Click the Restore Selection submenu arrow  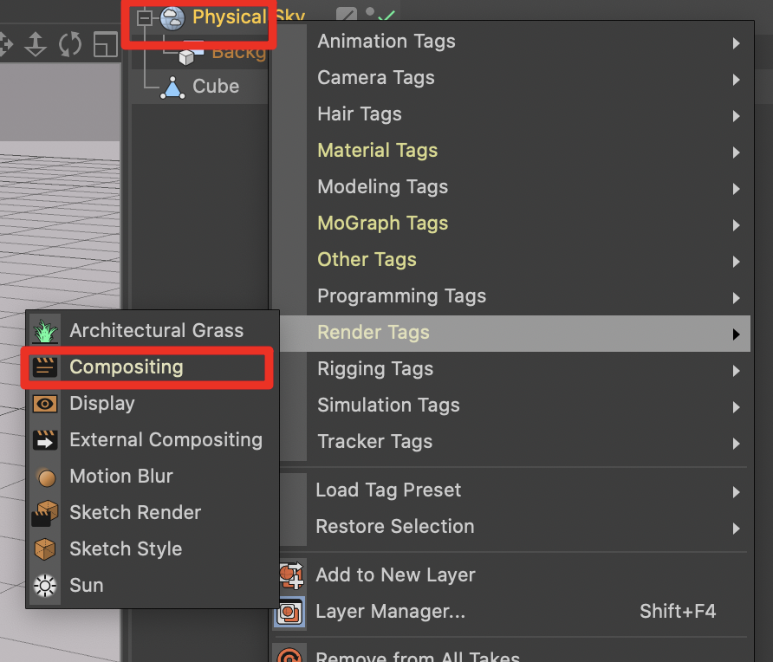pos(736,529)
